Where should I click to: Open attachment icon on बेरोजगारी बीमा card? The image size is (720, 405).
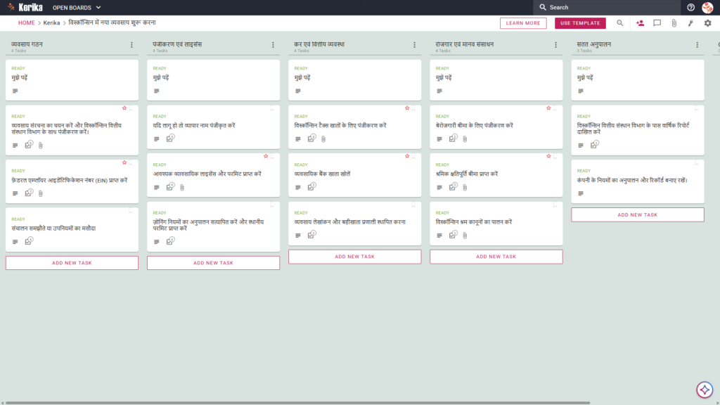tap(465, 139)
